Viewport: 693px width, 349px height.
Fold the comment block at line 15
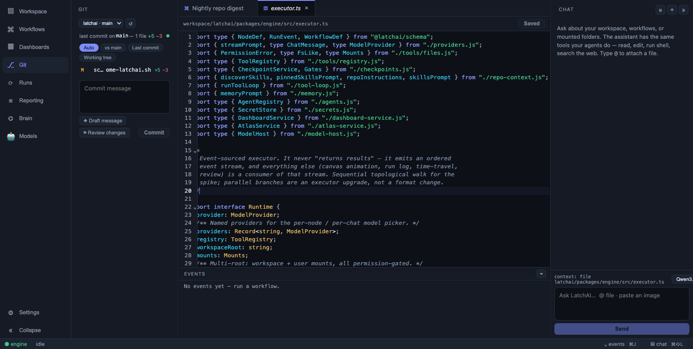tap(195, 151)
